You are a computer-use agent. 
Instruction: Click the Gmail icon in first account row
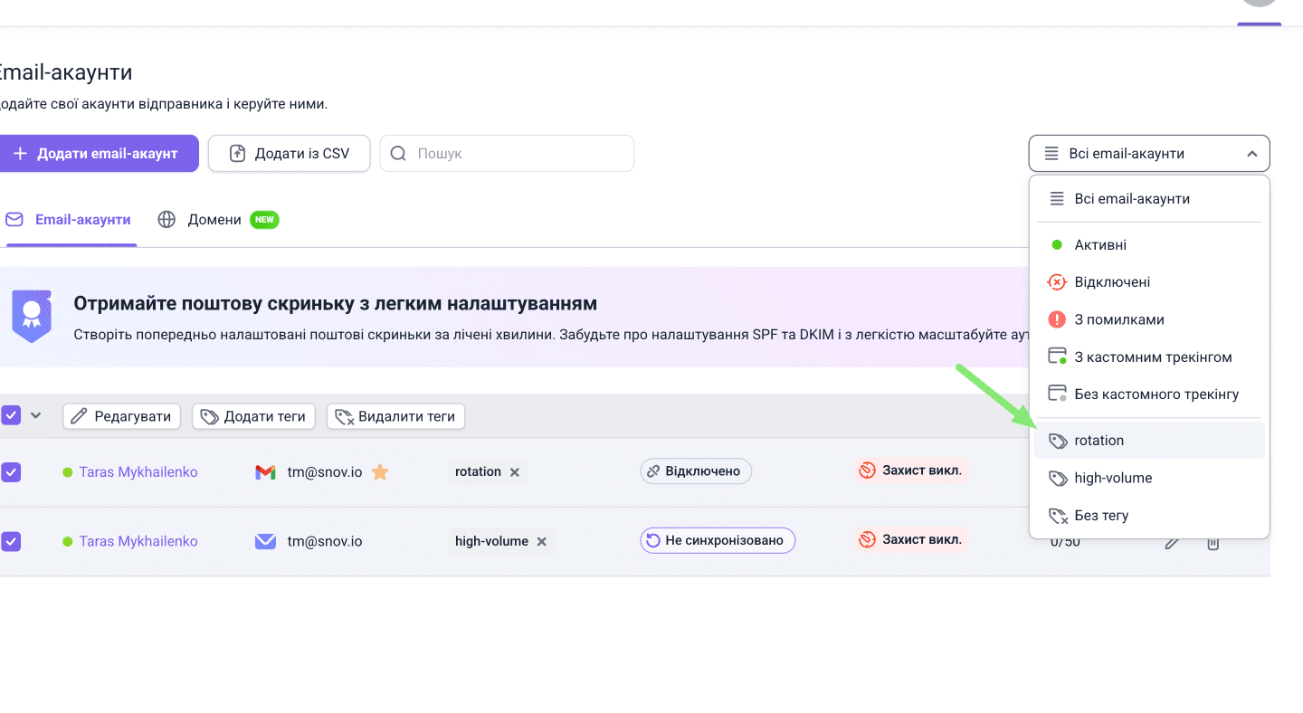point(265,471)
